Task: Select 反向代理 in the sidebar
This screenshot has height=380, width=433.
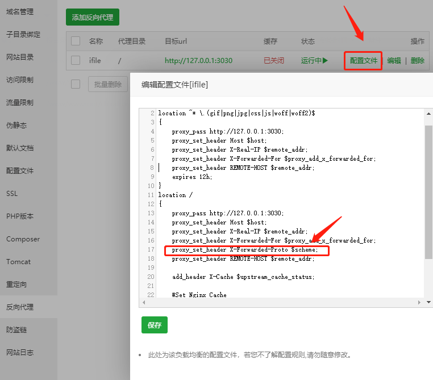Action: (20, 307)
